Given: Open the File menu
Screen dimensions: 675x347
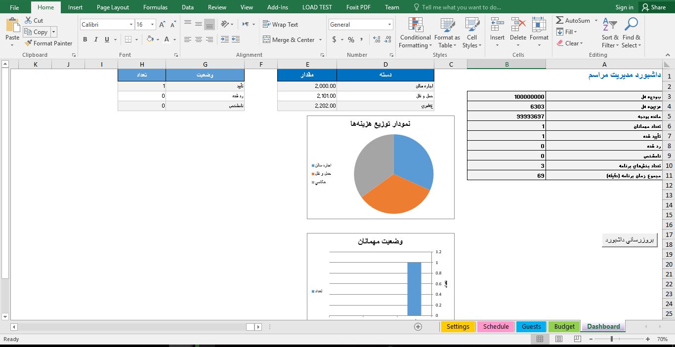Looking at the screenshot, I should pos(14,7).
